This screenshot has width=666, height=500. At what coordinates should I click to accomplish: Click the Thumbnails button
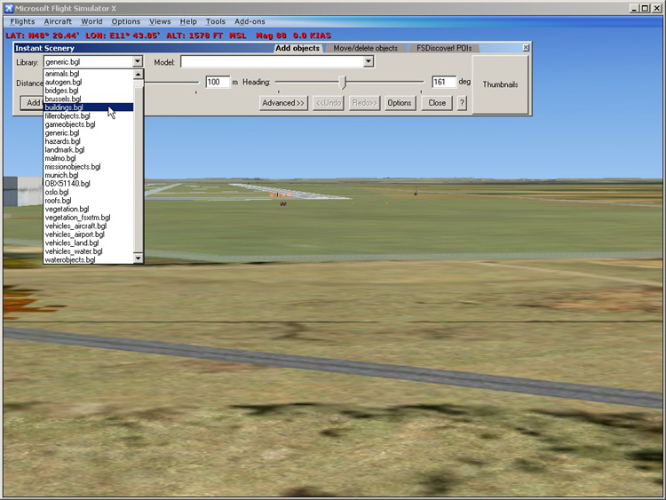[500, 84]
